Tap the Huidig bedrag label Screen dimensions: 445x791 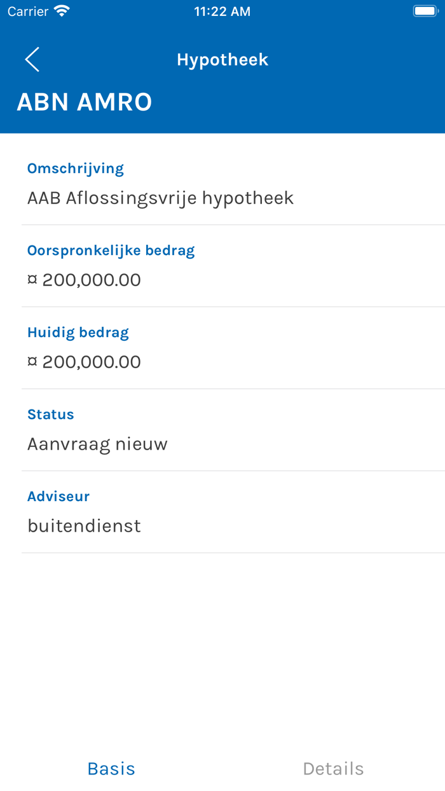point(78,332)
